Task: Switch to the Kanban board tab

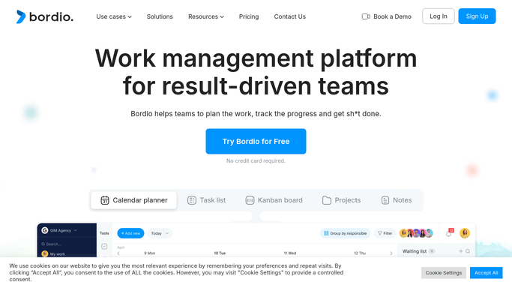Action: tap(274, 200)
